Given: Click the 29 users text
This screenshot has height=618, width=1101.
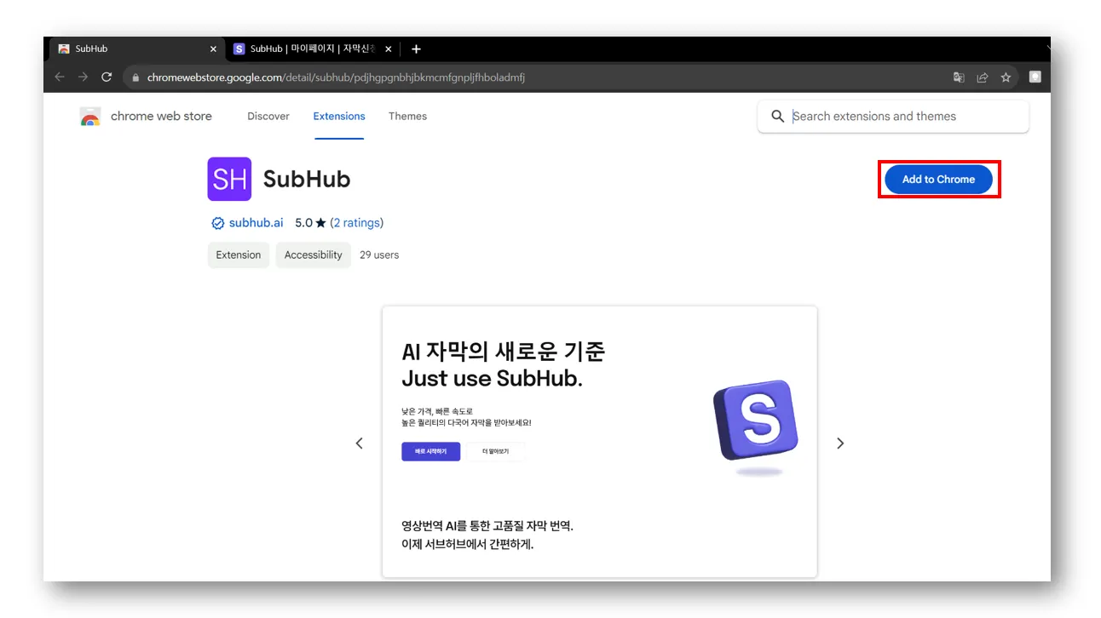Looking at the screenshot, I should coord(379,255).
